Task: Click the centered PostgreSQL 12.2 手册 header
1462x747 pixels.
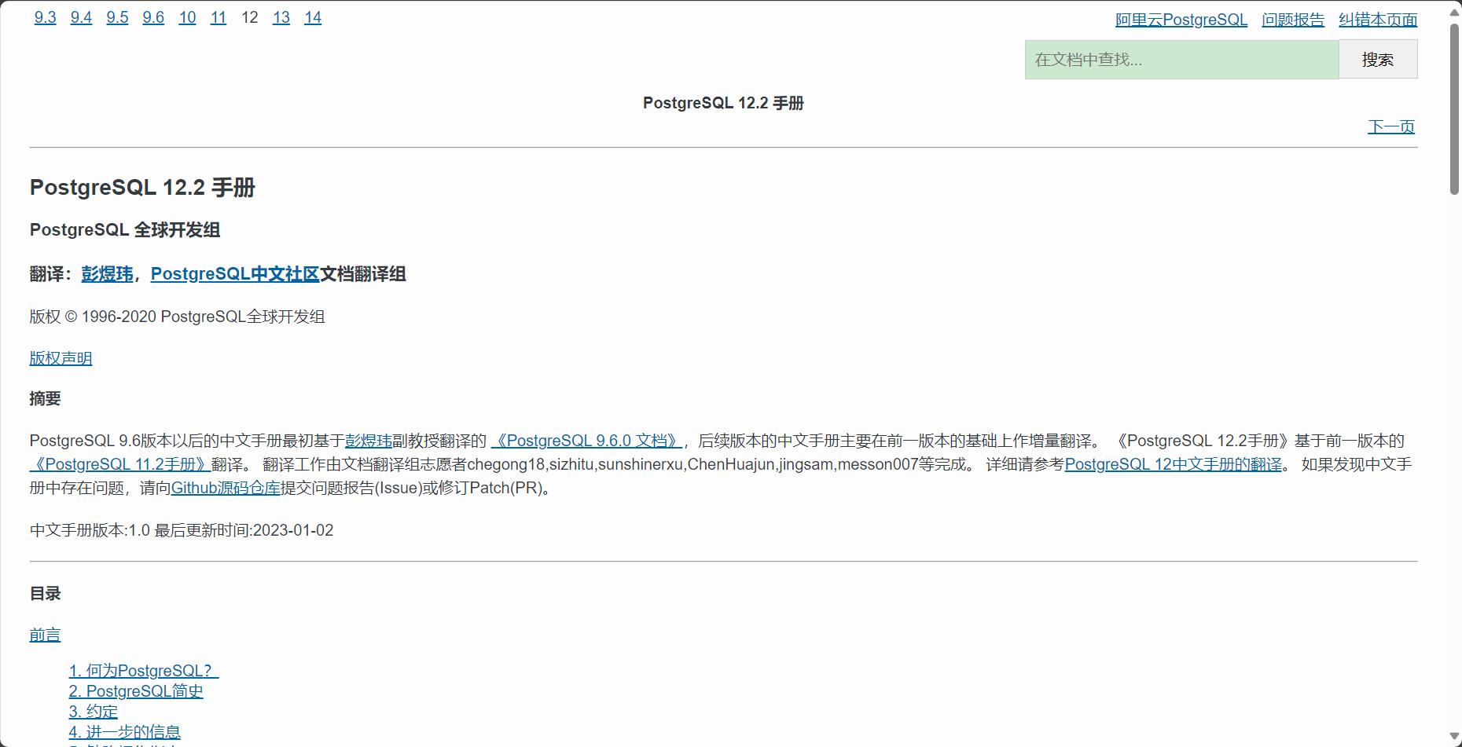Action: pyautogui.click(x=723, y=103)
